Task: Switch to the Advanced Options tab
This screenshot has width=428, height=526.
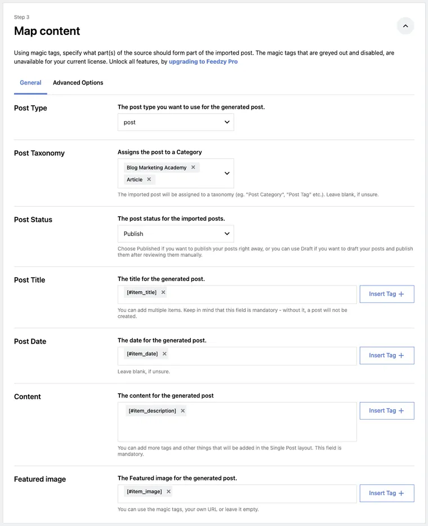Action: point(78,83)
